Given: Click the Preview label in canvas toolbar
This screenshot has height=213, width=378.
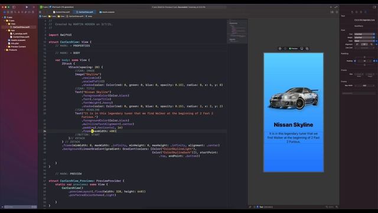Looking at the screenshot, I should [294, 49].
